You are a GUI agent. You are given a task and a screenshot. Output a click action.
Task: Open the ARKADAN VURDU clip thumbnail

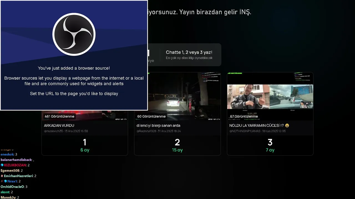pyautogui.click(x=85, y=115)
